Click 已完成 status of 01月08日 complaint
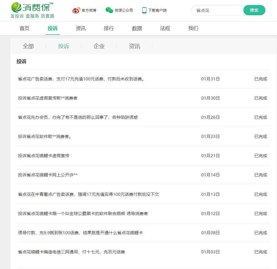The height and width of the screenshot is (269, 277). [261, 233]
